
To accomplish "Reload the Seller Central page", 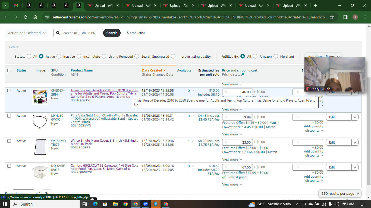I will click(x=26, y=17).
